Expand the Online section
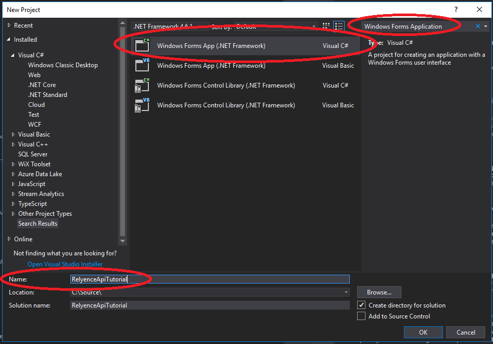The height and width of the screenshot is (344, 493). point(9,239)
